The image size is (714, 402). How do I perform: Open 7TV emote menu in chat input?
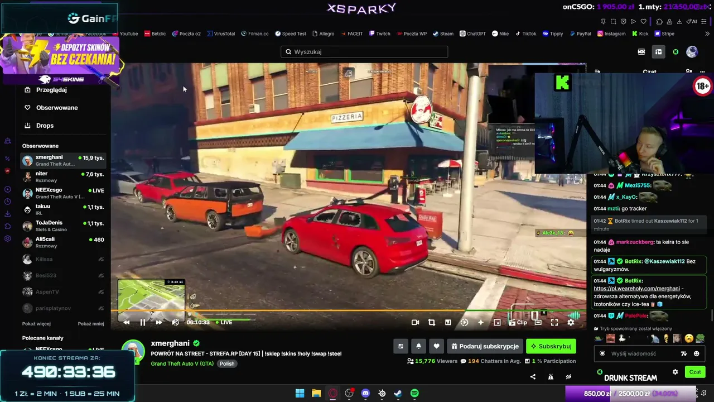tap(684, 353)
